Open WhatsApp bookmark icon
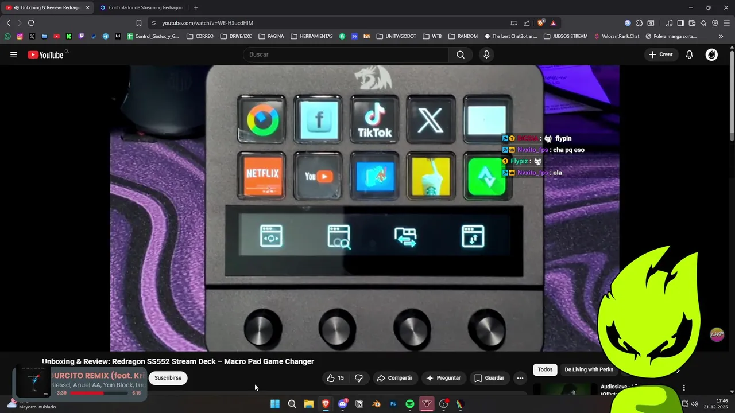Image resolution: width=735 pixels, height=413 pixels. click(x=7, y=36)
